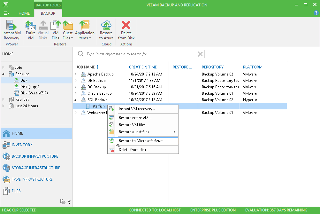Image resolution: width=320 pixels, height=214 pixels.
Task: Select Restore to Azure in Cloud group
Action: pos(106,29)
